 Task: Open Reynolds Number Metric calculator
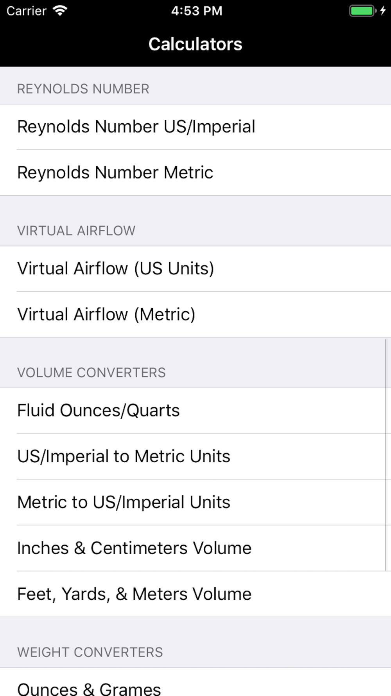pyautogui.click(x=195, y=173)
